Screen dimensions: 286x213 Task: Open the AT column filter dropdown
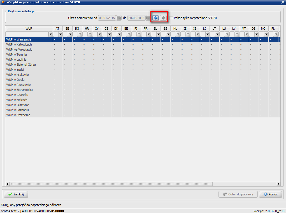coord(61,34)
